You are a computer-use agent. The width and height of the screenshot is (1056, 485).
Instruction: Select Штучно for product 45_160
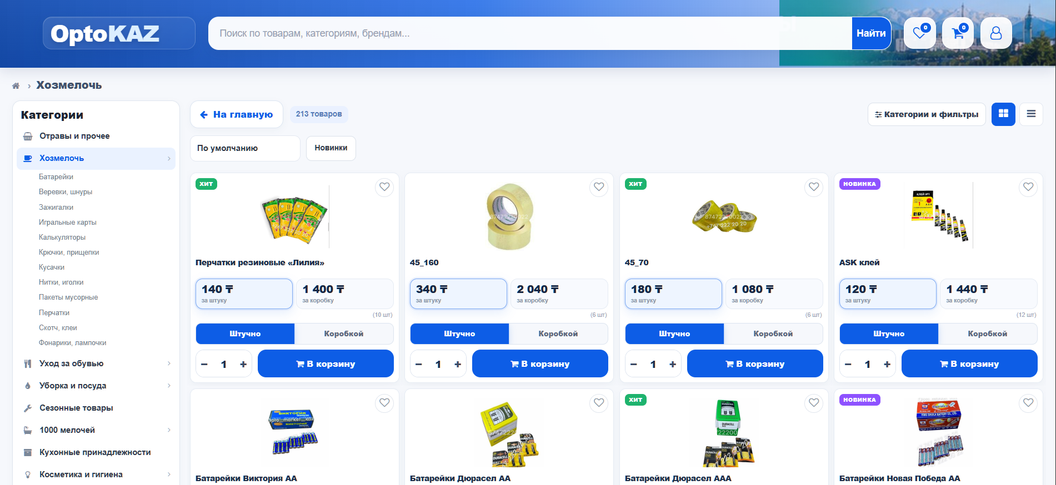point(459,334)
